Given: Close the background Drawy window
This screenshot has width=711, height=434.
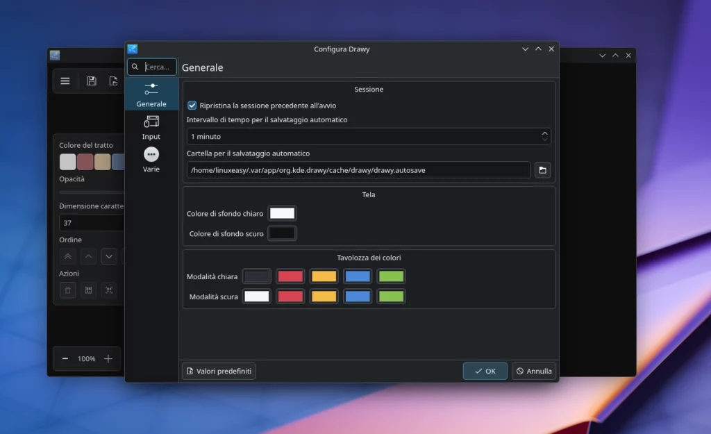Looking at the screenshot, I should tap(628, 56).
